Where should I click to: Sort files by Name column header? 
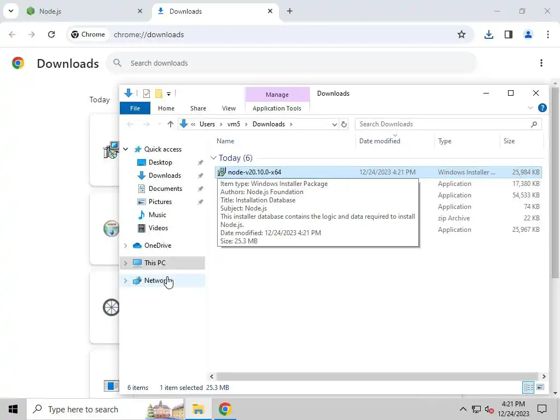(x=225, y=141)
